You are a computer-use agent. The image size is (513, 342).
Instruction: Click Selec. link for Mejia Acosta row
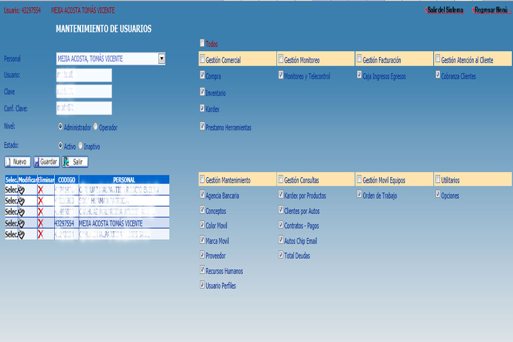[11, 223]
